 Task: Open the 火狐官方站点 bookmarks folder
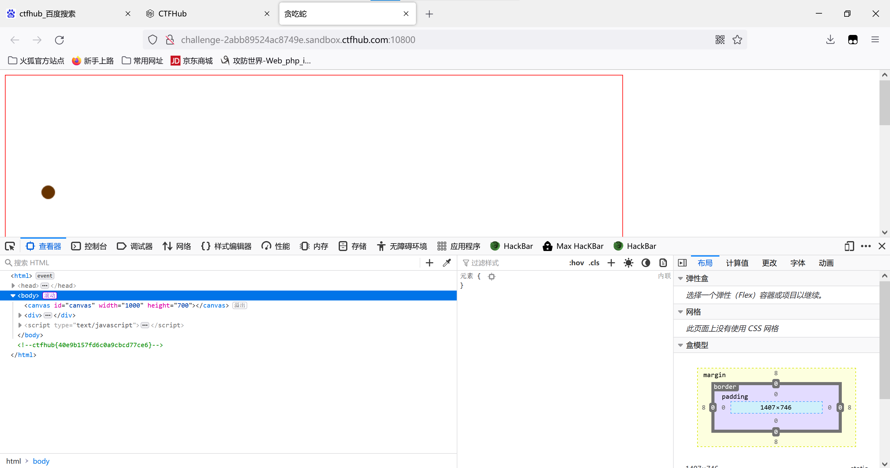click(x=36, y=61)
